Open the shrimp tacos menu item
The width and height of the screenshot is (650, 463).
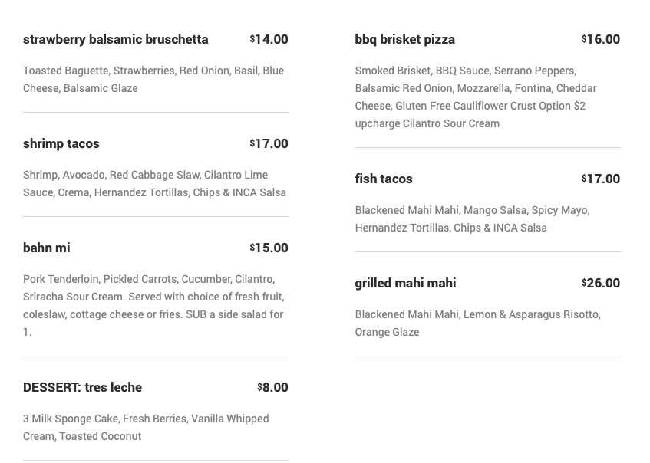tap(61, 143)
